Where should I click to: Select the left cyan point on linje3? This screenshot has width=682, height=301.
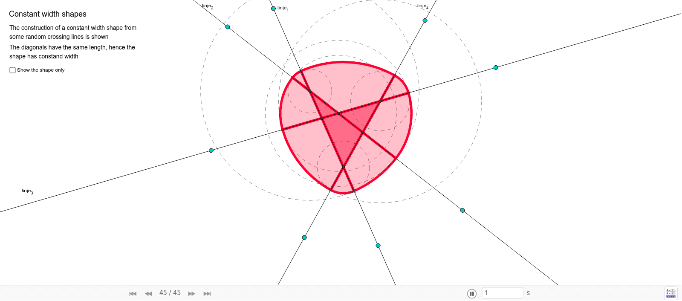[x=211, y=150]
